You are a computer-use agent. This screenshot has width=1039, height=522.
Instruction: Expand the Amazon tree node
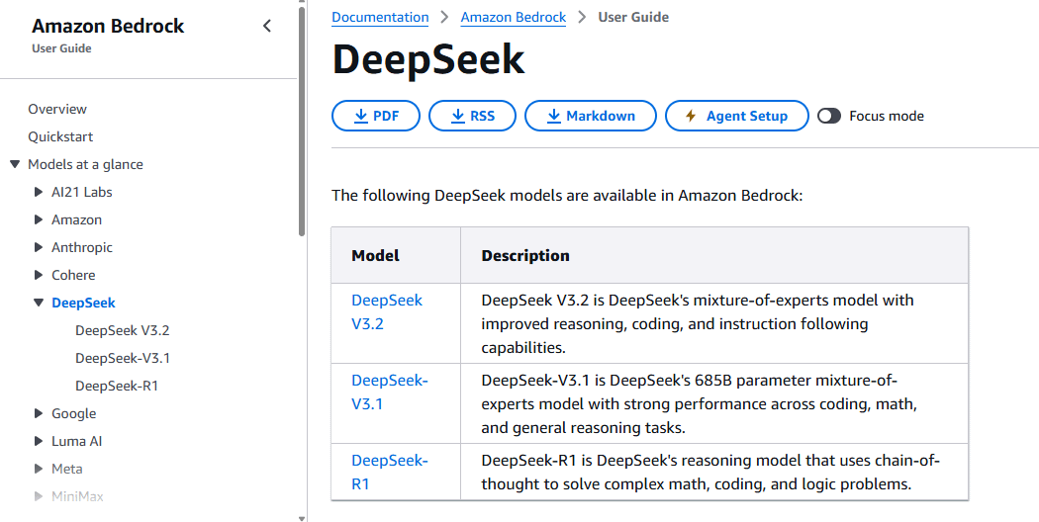coord(39,219)
